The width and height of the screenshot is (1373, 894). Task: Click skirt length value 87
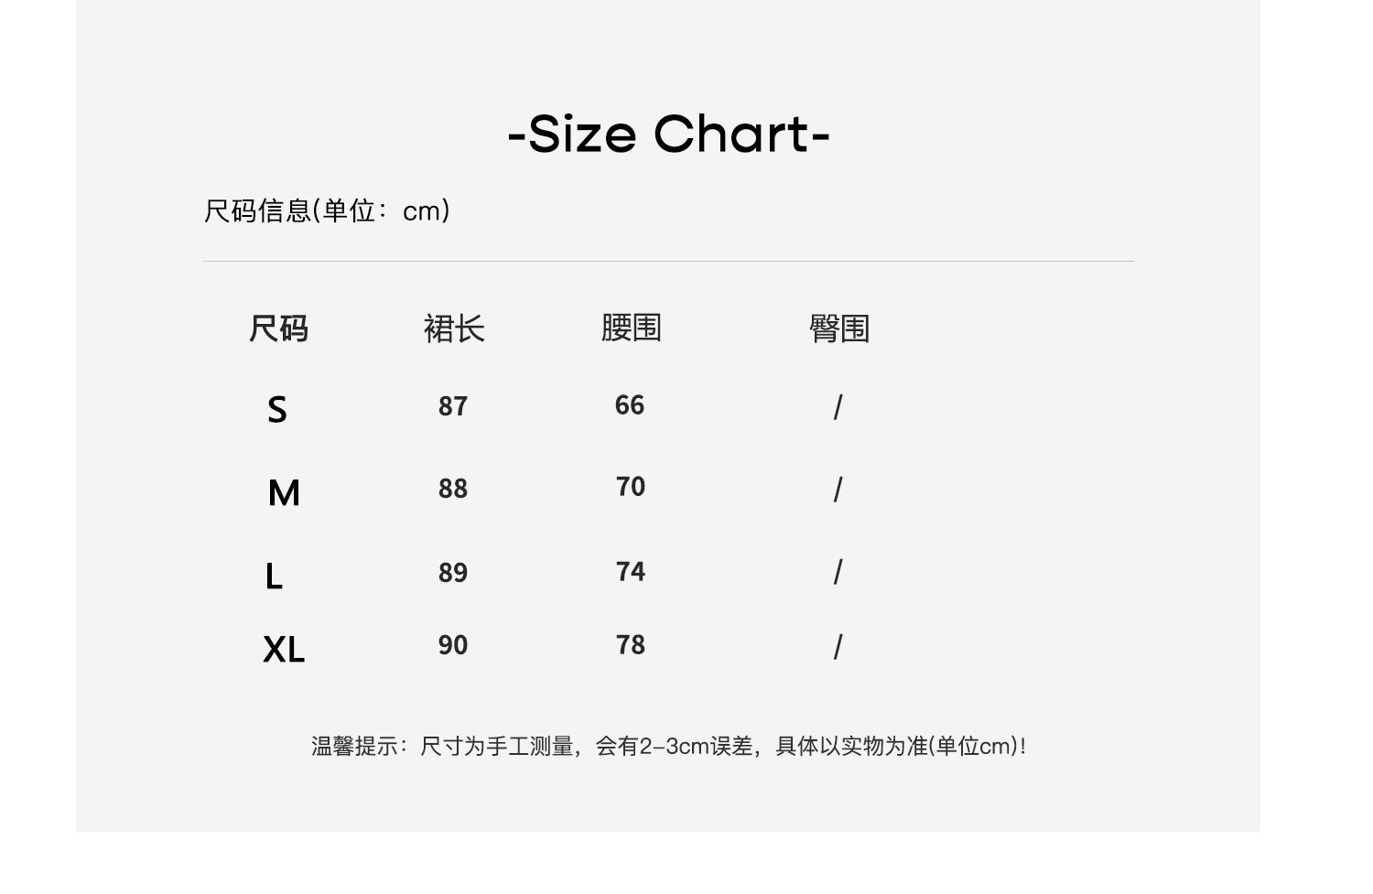click(x=453, y=406)
